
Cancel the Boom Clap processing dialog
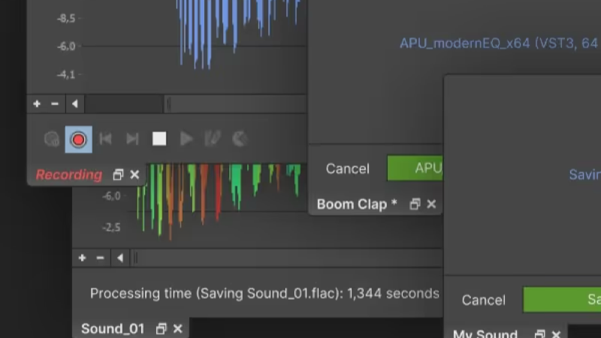[348, 168]
